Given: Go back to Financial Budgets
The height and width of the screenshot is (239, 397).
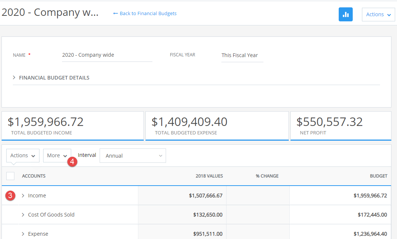Looking at the screenshot, I should (148, 13).
